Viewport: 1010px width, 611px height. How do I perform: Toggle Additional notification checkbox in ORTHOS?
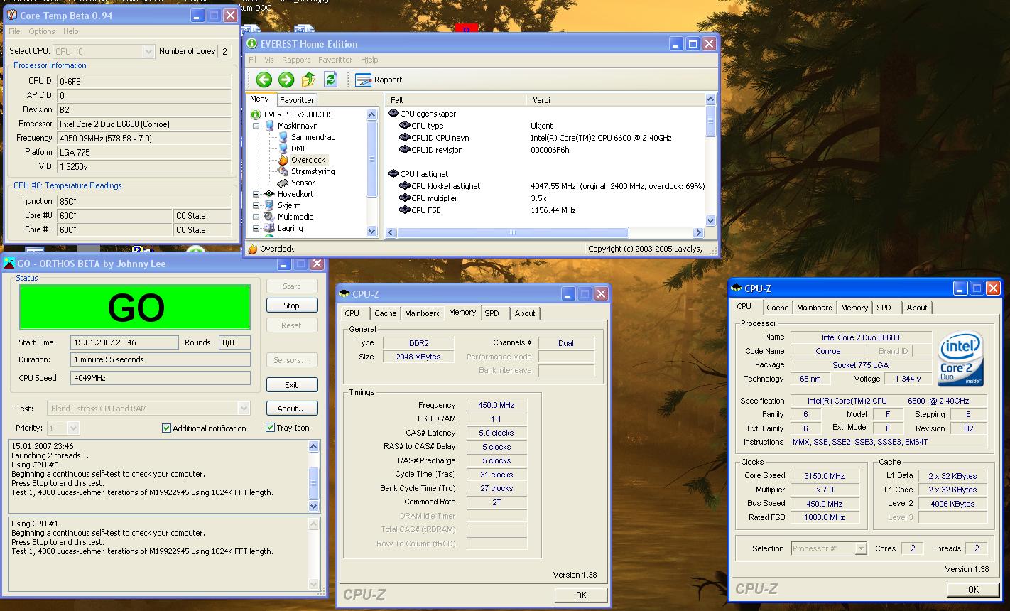click(166, 428)
